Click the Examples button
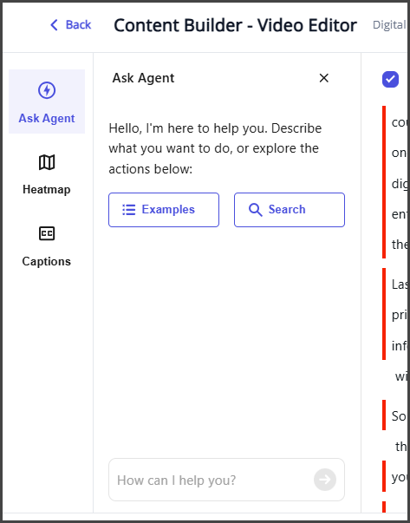This screenshot has height=523, width=410. point(164,210)
